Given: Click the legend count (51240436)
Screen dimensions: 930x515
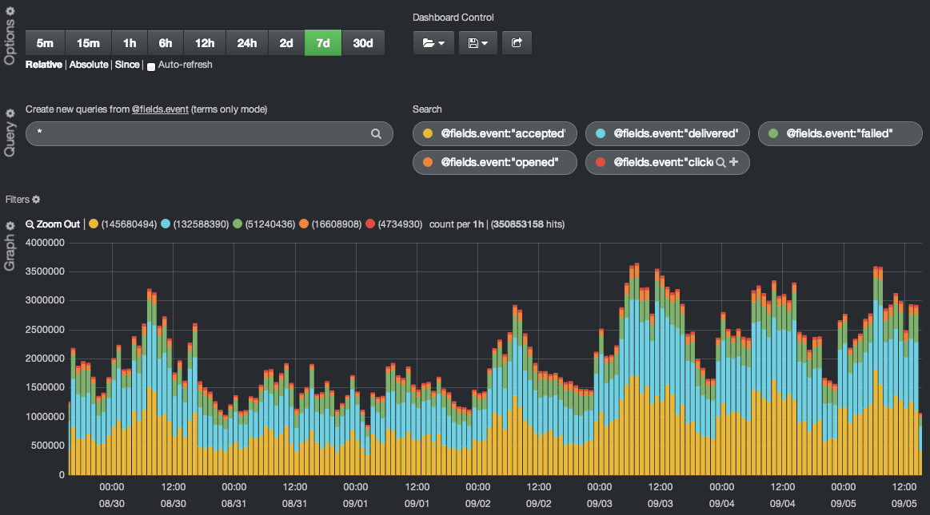Looking at the screenshot, I should (269, 224).
